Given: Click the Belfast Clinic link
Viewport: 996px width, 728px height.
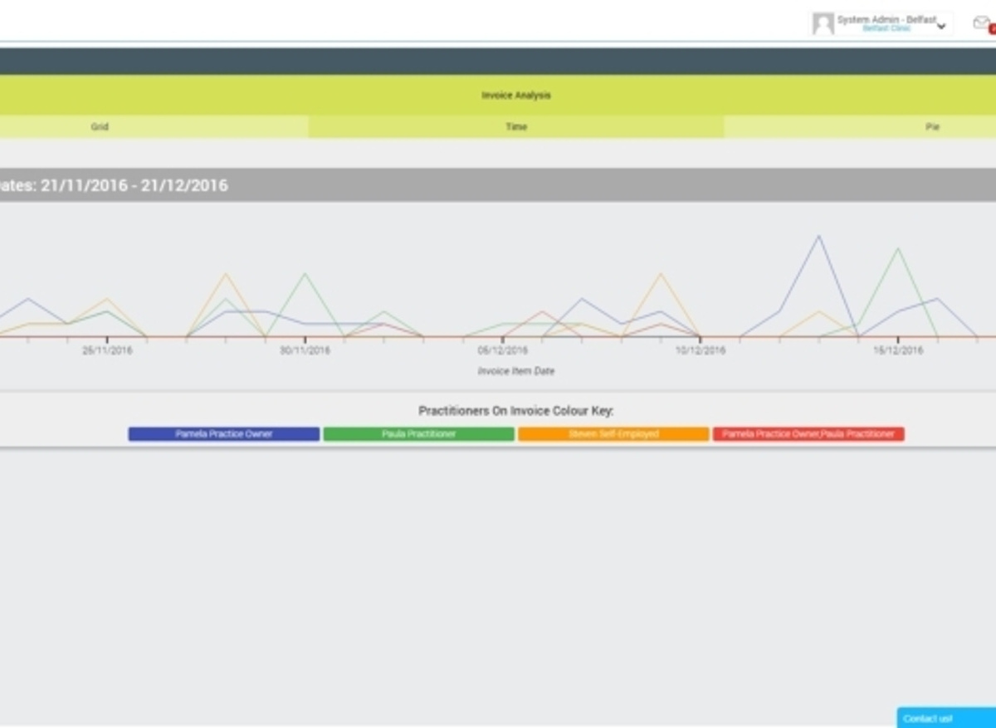Looking at the screenshot, I should tap(886, 29).
